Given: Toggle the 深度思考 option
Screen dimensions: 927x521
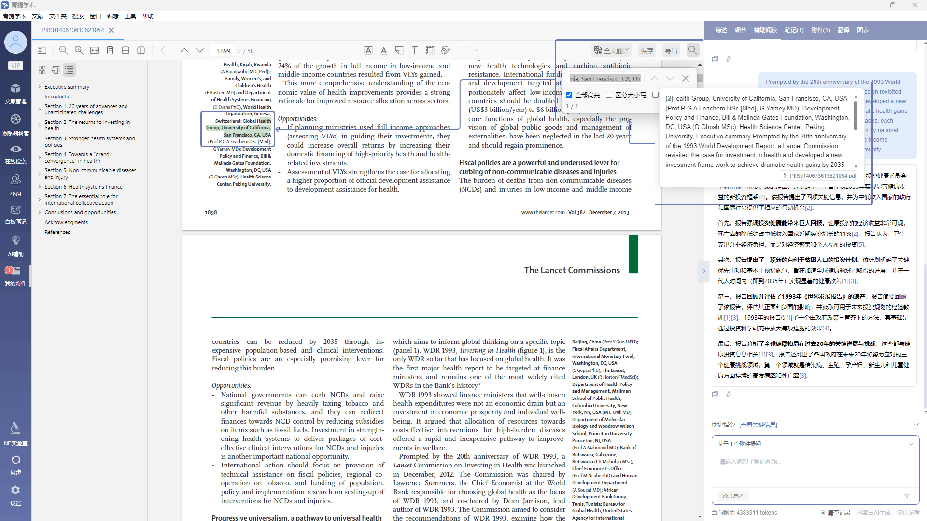Looking at the screenshot, I should [x=733, y=496].
